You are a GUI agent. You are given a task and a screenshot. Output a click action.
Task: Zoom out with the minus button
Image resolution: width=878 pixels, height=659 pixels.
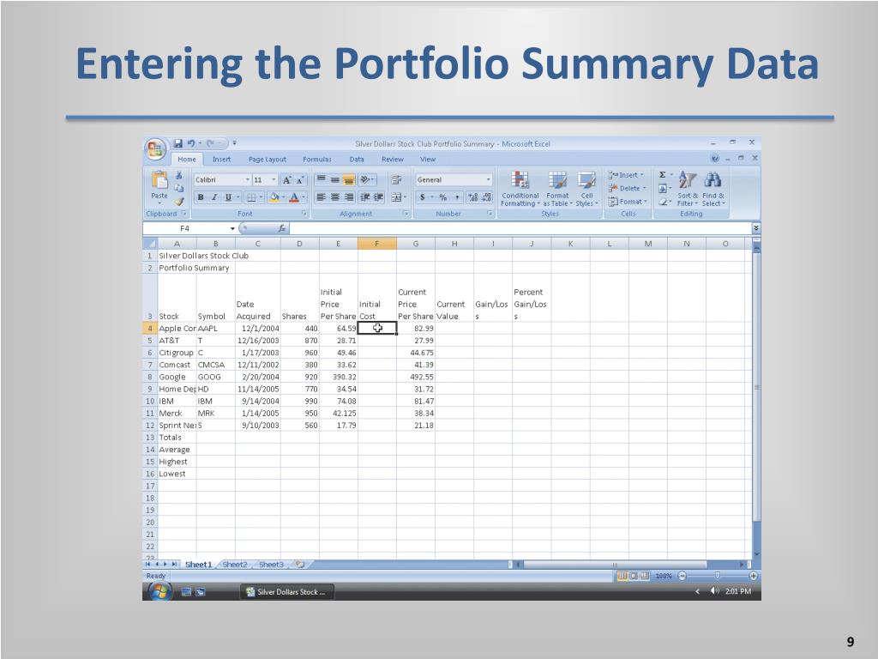point(682,576)
